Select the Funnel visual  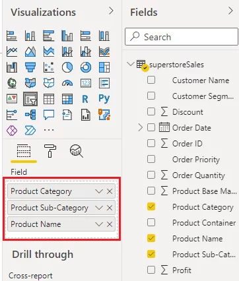30,67
